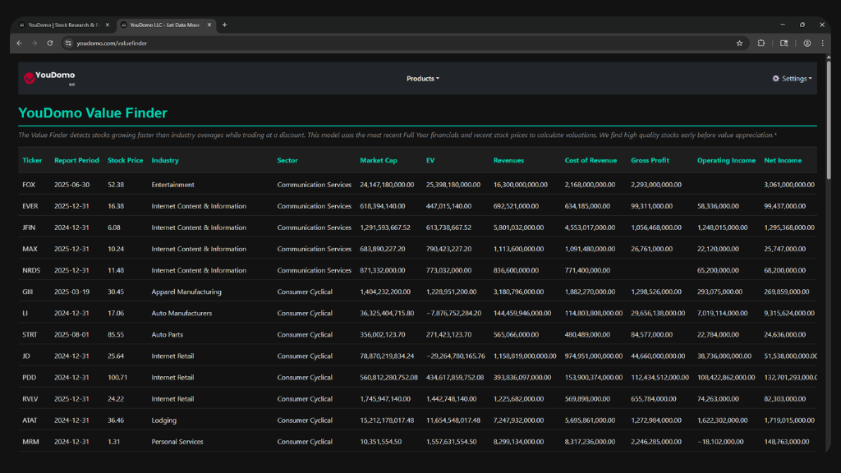The height and width of the screenshot is (473, 841).
Task: Open the browser extensions puzzle icon
Action: coord(761,43)
